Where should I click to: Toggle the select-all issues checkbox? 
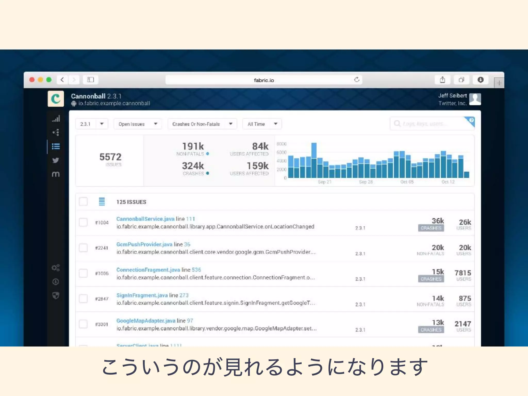[83, 202]
